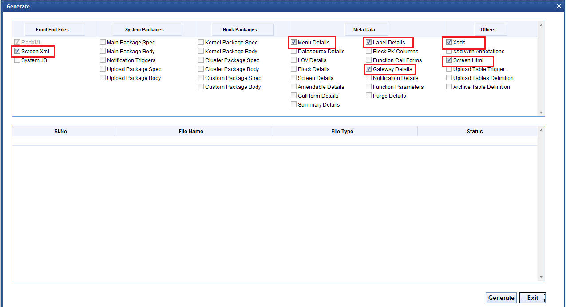Uncheck the Screen Xml checkbox
Screen dimensions: 566x307
[x=17, y=52]
